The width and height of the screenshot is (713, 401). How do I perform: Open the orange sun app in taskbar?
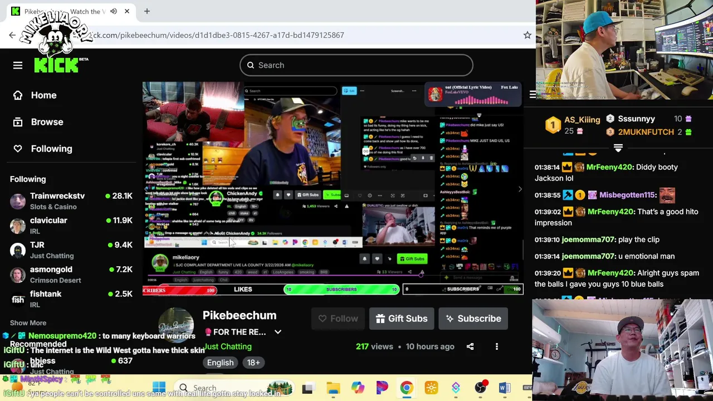coord(431,388)
